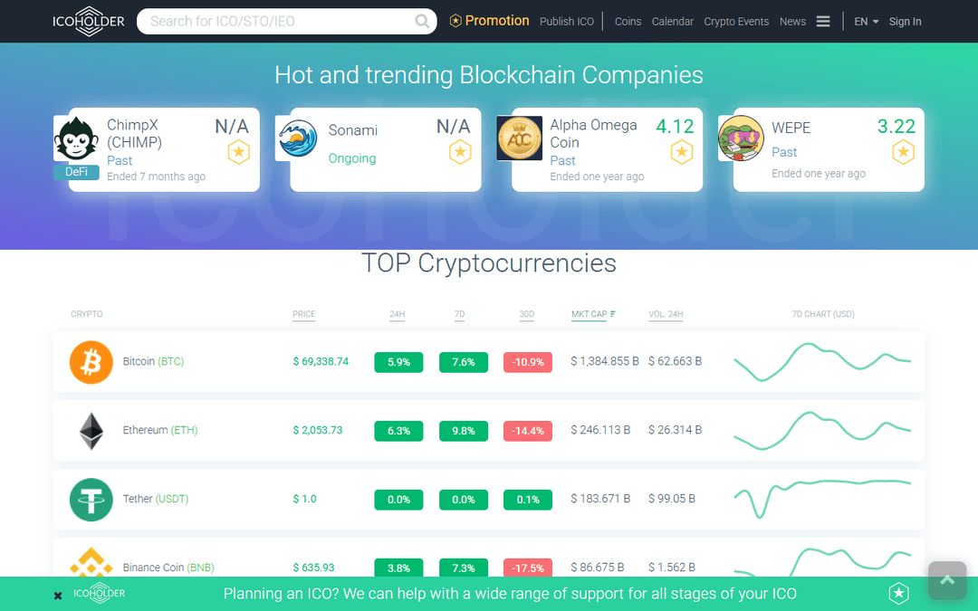Click the Bitcoin coin icon
The width and height of the screenshot is (978, 611).
[91, 362]
